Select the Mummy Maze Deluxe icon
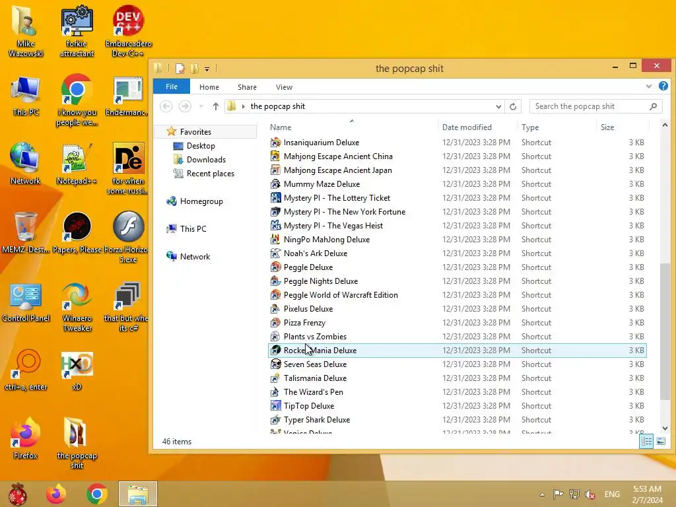The height and width of the screenshot is (507, 676). (x=275, y=184)
